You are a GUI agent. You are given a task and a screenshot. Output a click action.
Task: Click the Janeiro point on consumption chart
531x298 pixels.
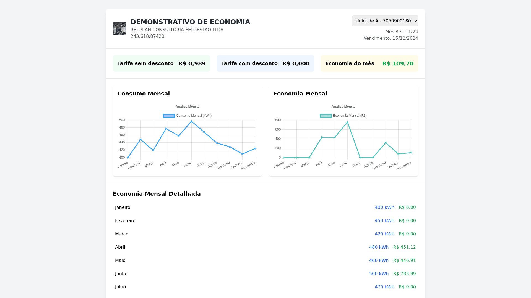coord(128,158)
